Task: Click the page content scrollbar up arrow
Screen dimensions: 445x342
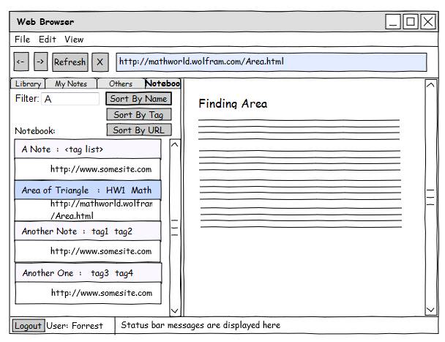Action: (430, 85)
